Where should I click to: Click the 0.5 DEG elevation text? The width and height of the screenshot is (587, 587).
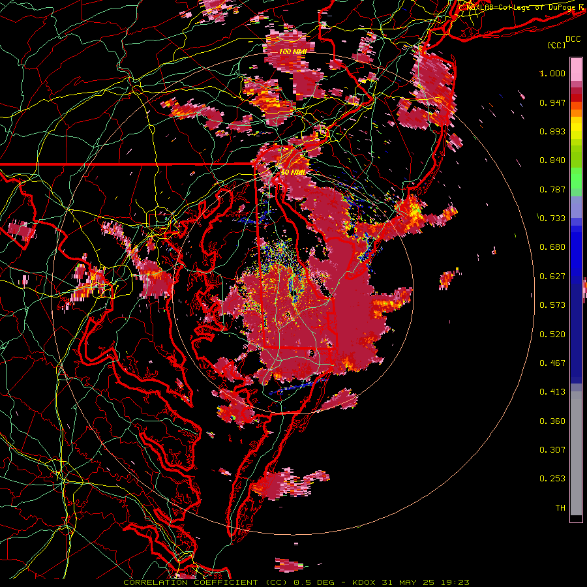pyautogui.click(x=314, y=582)
